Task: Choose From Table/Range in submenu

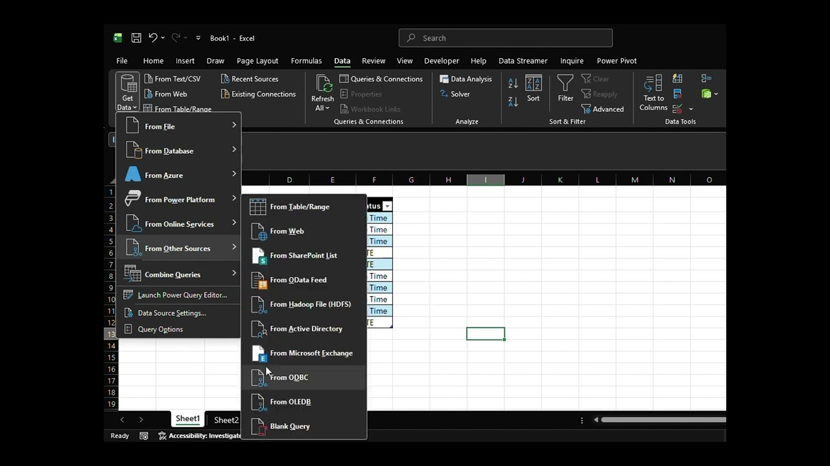Action: (304, 206)
